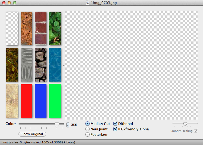Click the Show original button
This screenshot has height=145, width=203.
point(32,134)
